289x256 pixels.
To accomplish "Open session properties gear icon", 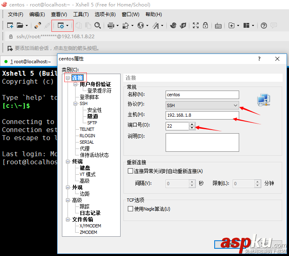I will coord(61,25).
